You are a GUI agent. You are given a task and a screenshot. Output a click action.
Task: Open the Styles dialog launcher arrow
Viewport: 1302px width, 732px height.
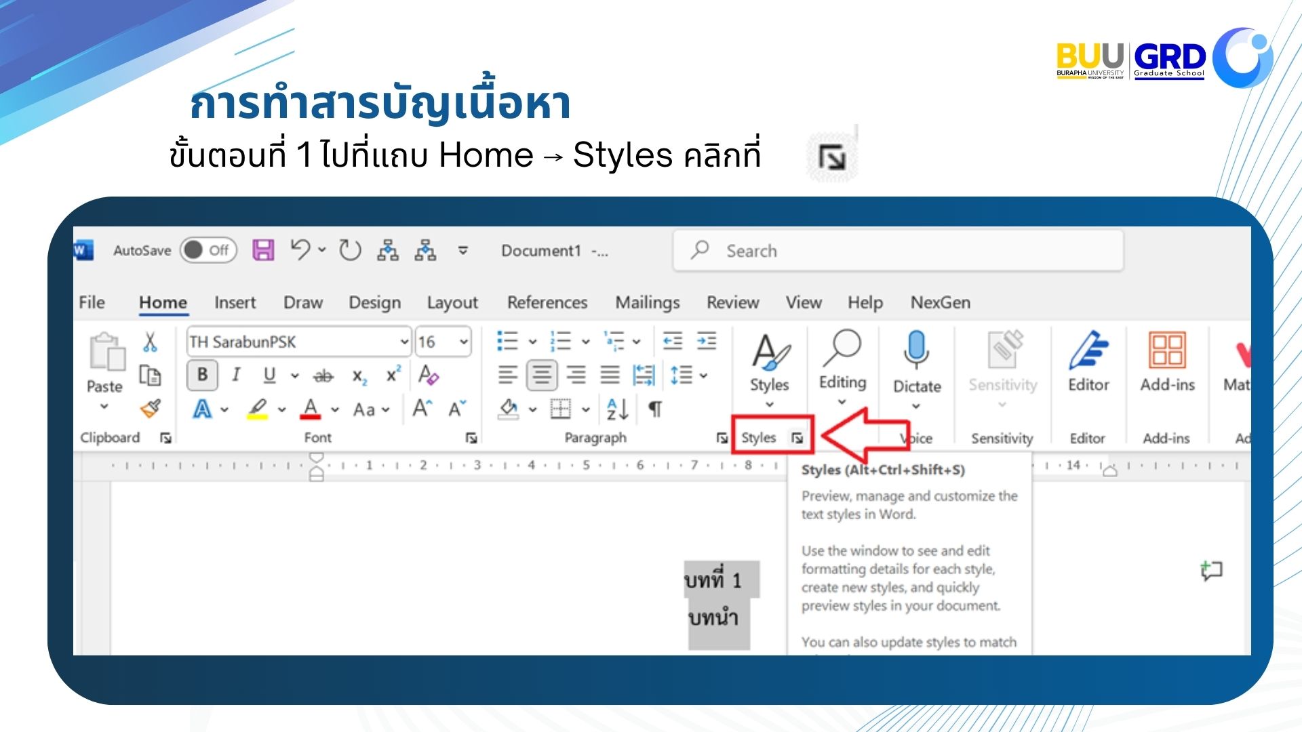[797, 439]
